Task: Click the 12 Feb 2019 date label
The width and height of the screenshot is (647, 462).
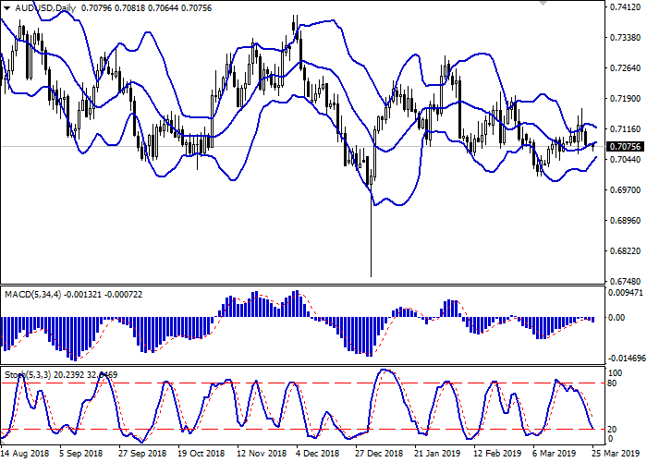Action: pyautogui.click(x=497, y=454)
